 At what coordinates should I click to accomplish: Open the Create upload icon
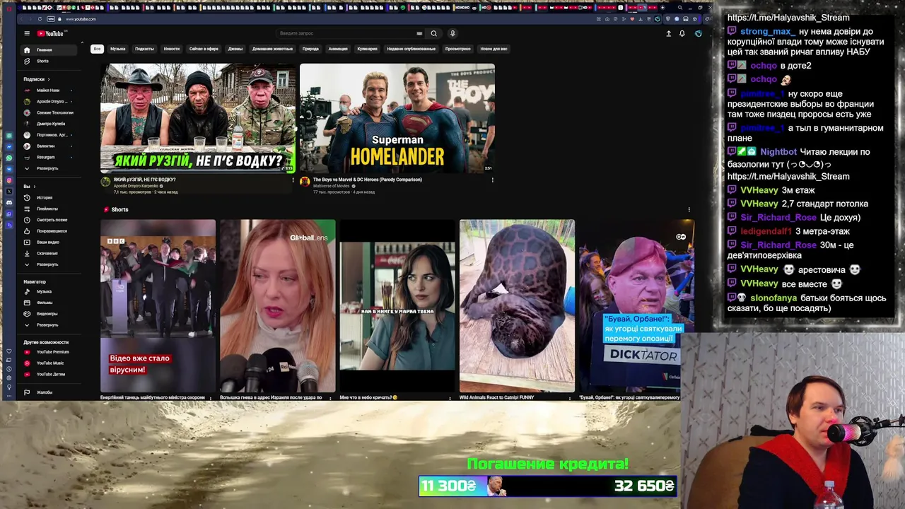pyautogui.click(x=668, y=33)
